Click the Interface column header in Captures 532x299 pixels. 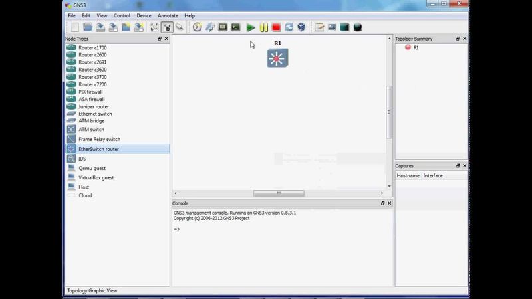(433, 175)
